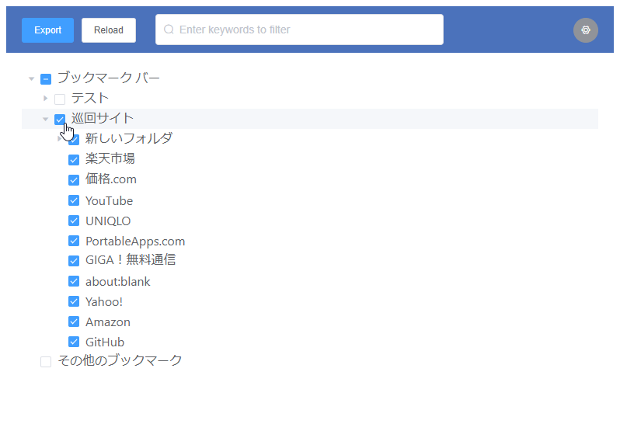Select the テスト folder label
Image resolution: width=620 pixels, height=424 pixels.
pyautogui.click(x=90, y=98)
